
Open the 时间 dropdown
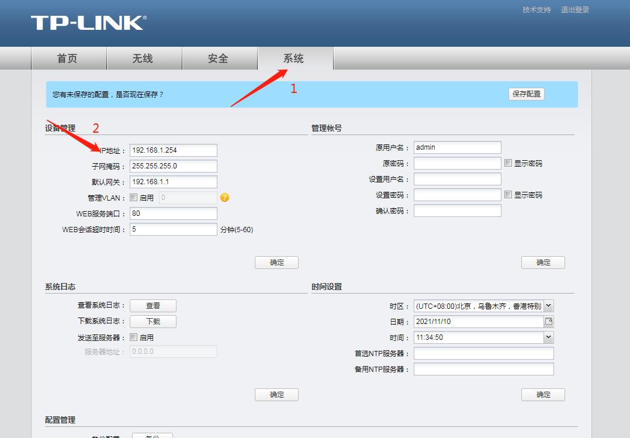pyautogui.click(x=548, y=337)
